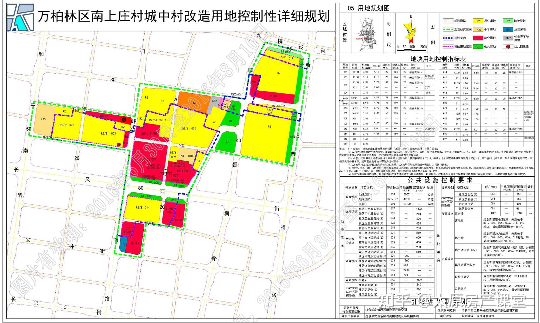Click the planned road legend symbol
Image resolution: width=540 pixels, height=323 pixels.
(x=448, y=21)
